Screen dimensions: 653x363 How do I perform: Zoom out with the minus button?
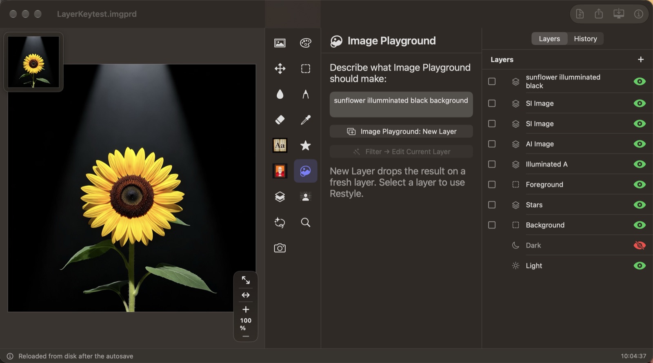[246, 336]
